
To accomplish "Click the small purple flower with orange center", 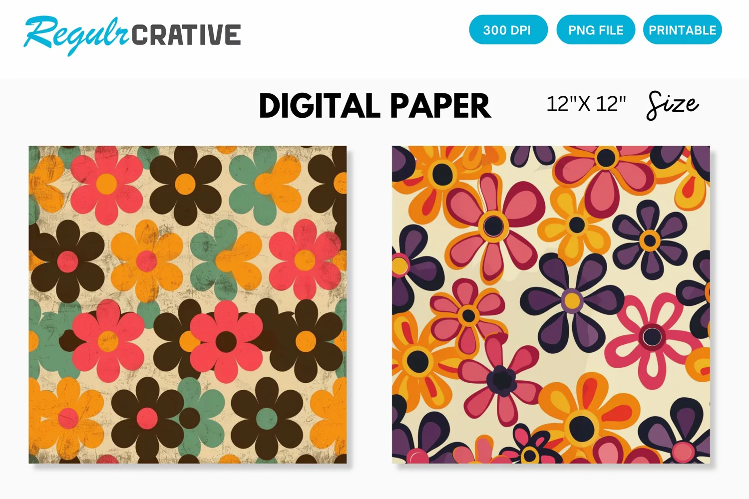I will (650, 241).
